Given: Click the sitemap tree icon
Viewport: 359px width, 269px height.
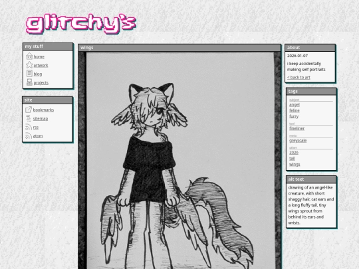Looking at the screenshot, I should [29, 118].
